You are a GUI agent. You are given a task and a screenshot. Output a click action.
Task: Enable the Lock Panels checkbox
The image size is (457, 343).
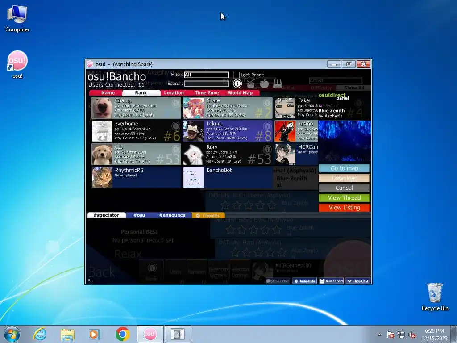coord(237,75)
